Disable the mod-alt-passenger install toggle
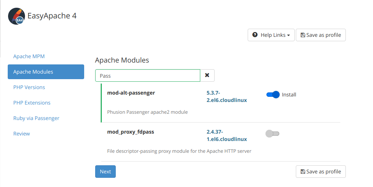 (273, 95)
